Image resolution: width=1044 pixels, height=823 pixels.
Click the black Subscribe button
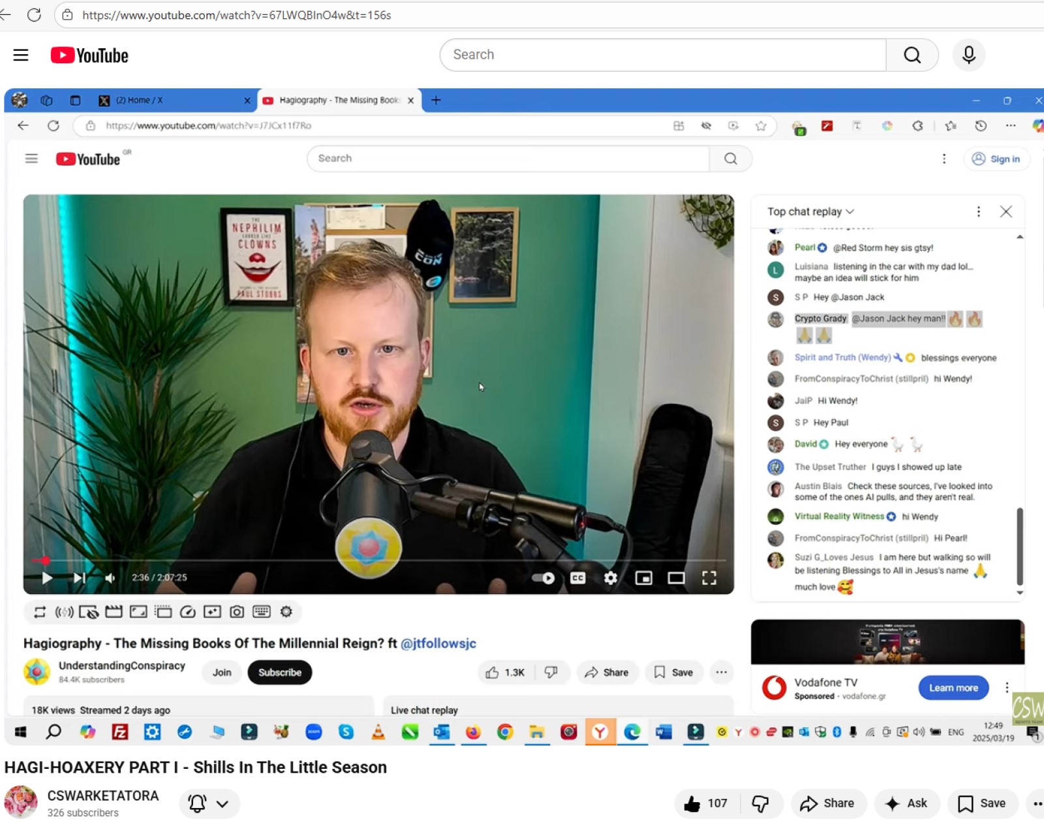pyautogui.click(x=279, y=672)
